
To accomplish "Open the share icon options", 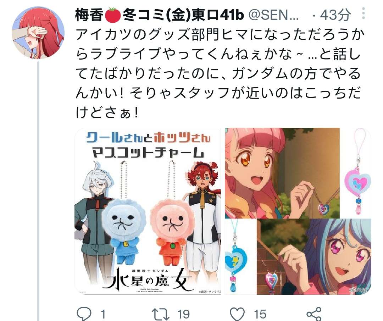I will click(314, 314).
